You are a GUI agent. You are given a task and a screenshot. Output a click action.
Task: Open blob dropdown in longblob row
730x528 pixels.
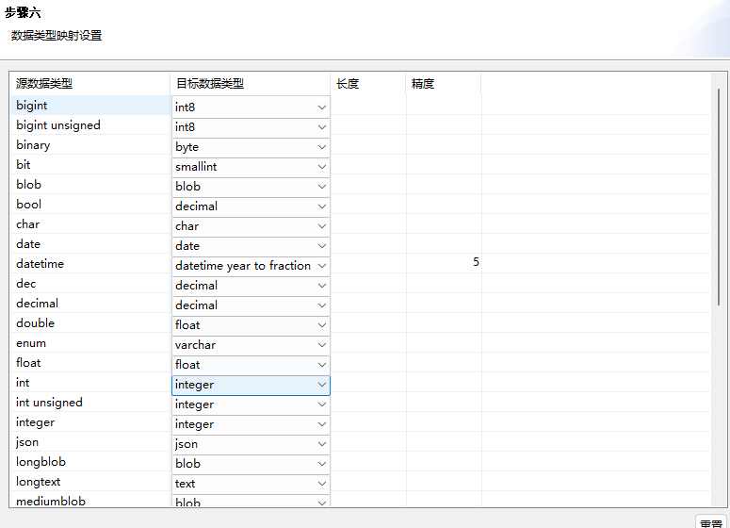[251, 464]
